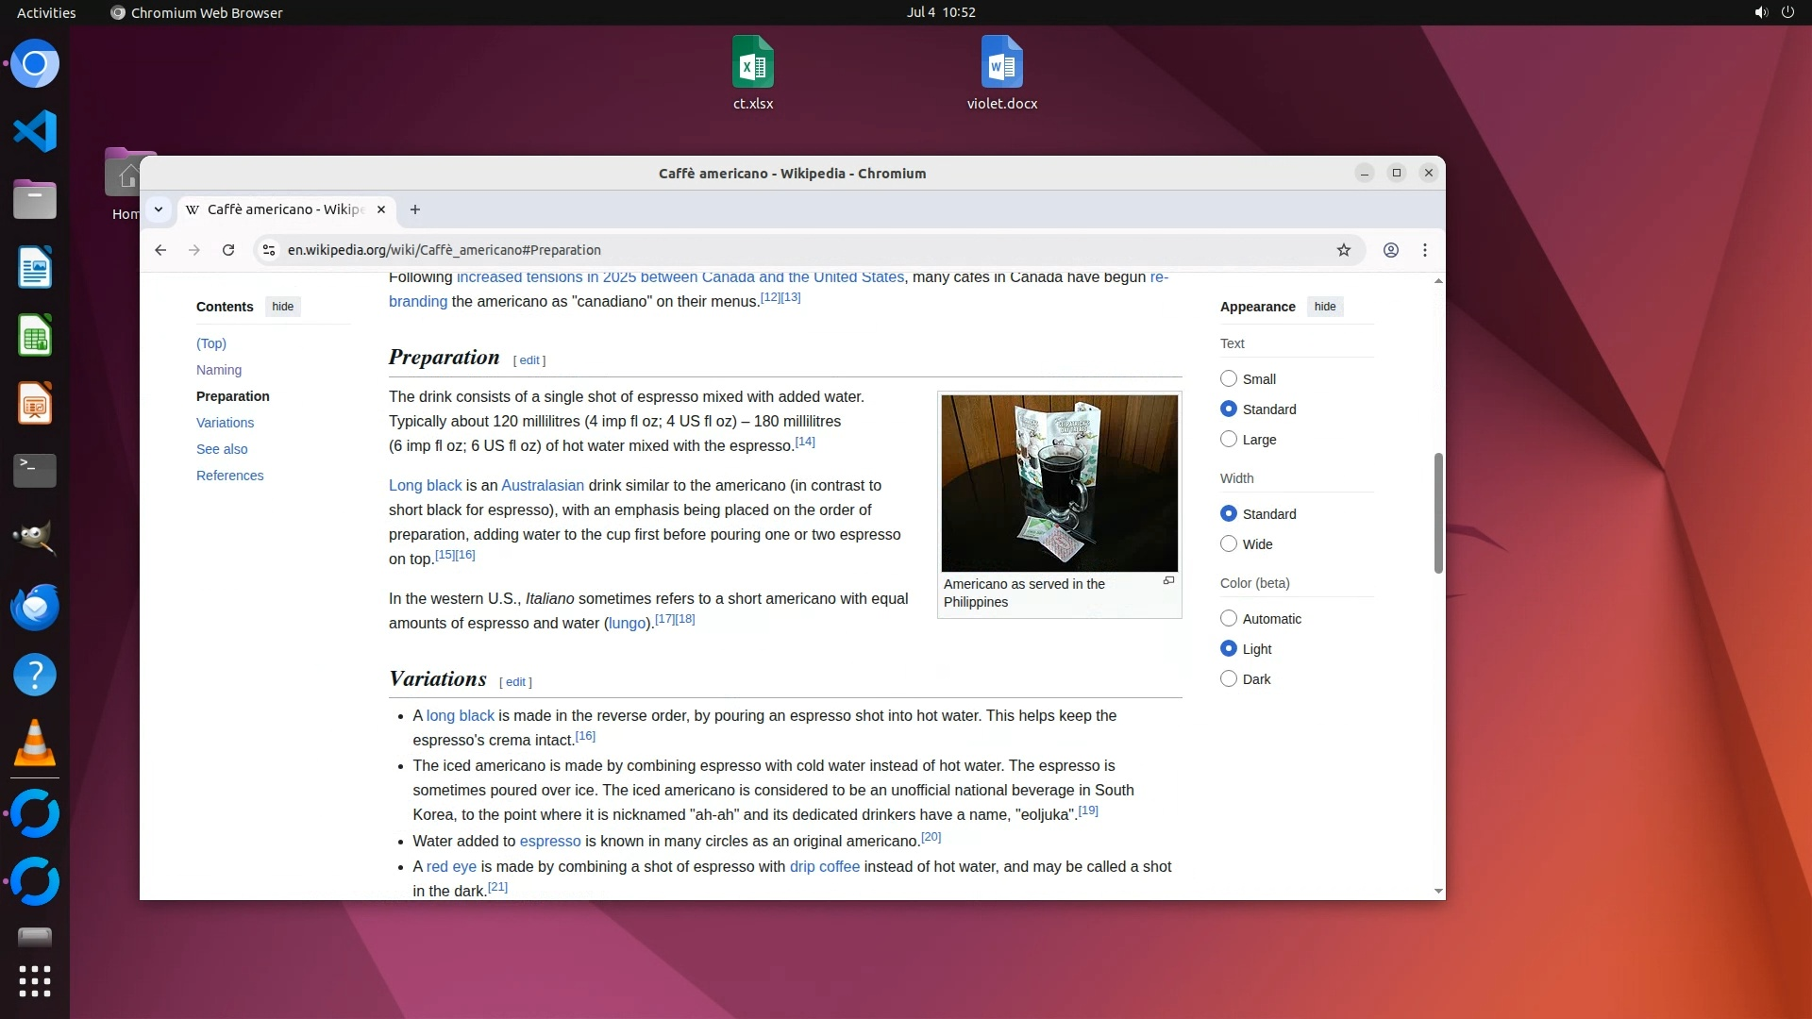Enlarge the Americano image via caption icon

[1168, 581]
